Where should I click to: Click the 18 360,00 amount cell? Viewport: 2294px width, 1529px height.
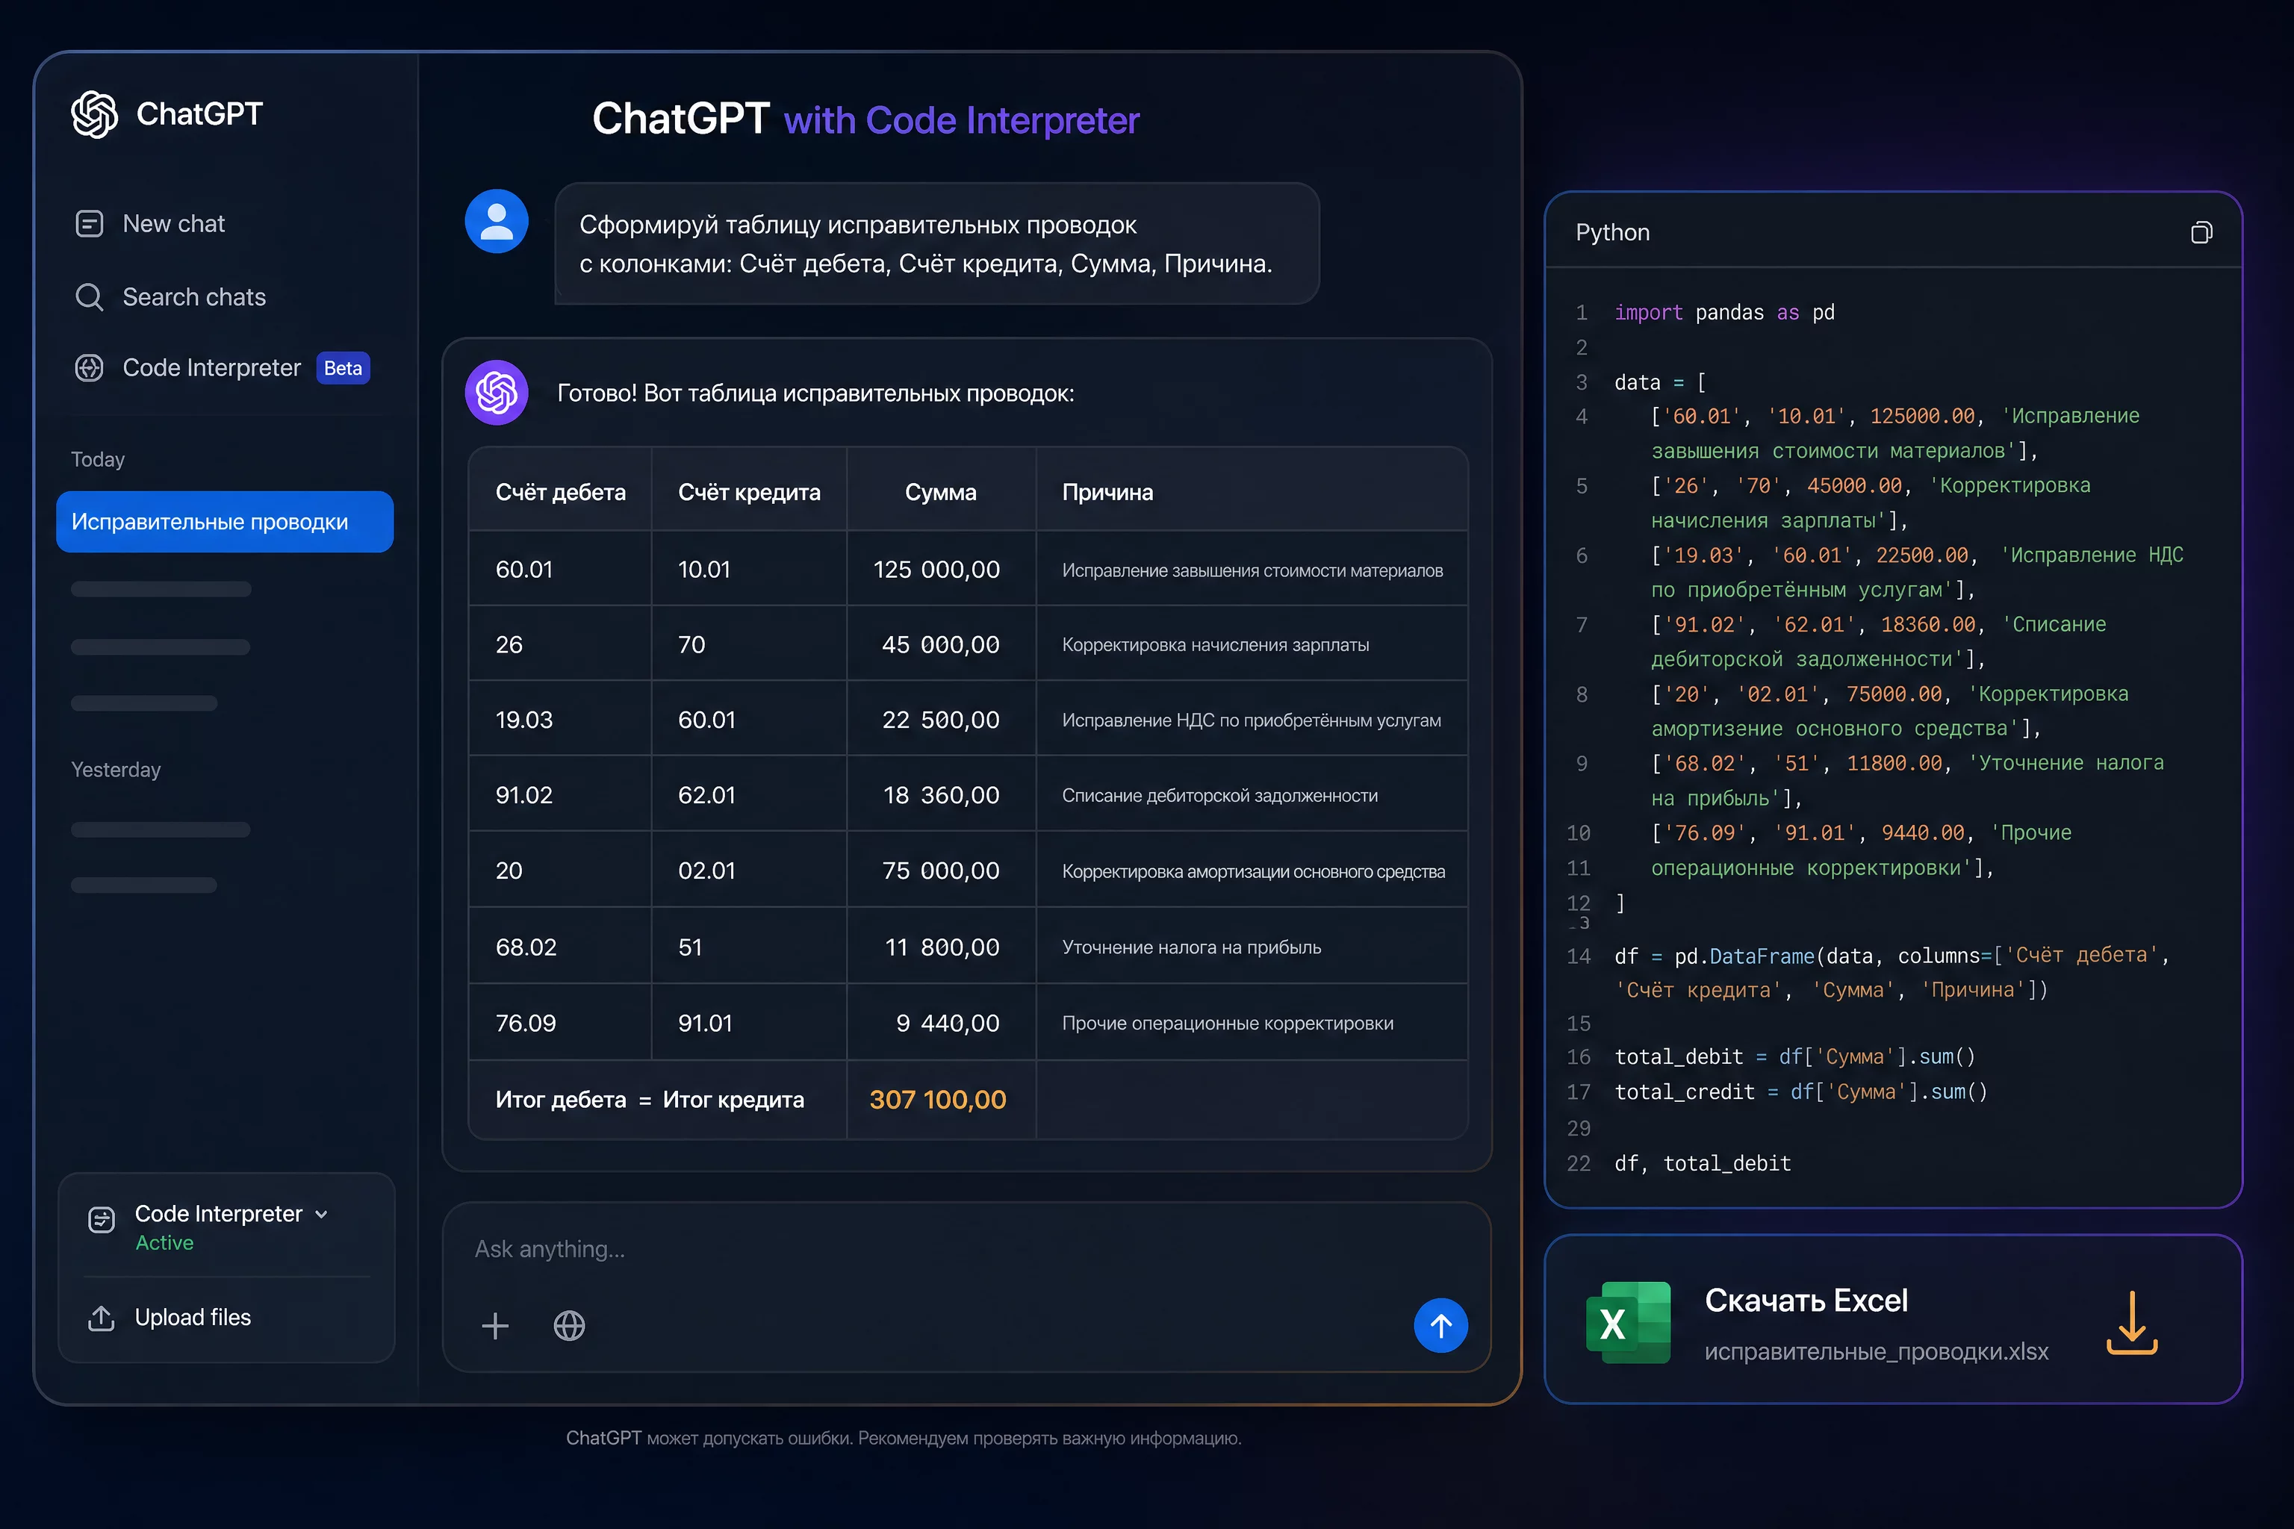pyautogui.click(x=940, y=794)
